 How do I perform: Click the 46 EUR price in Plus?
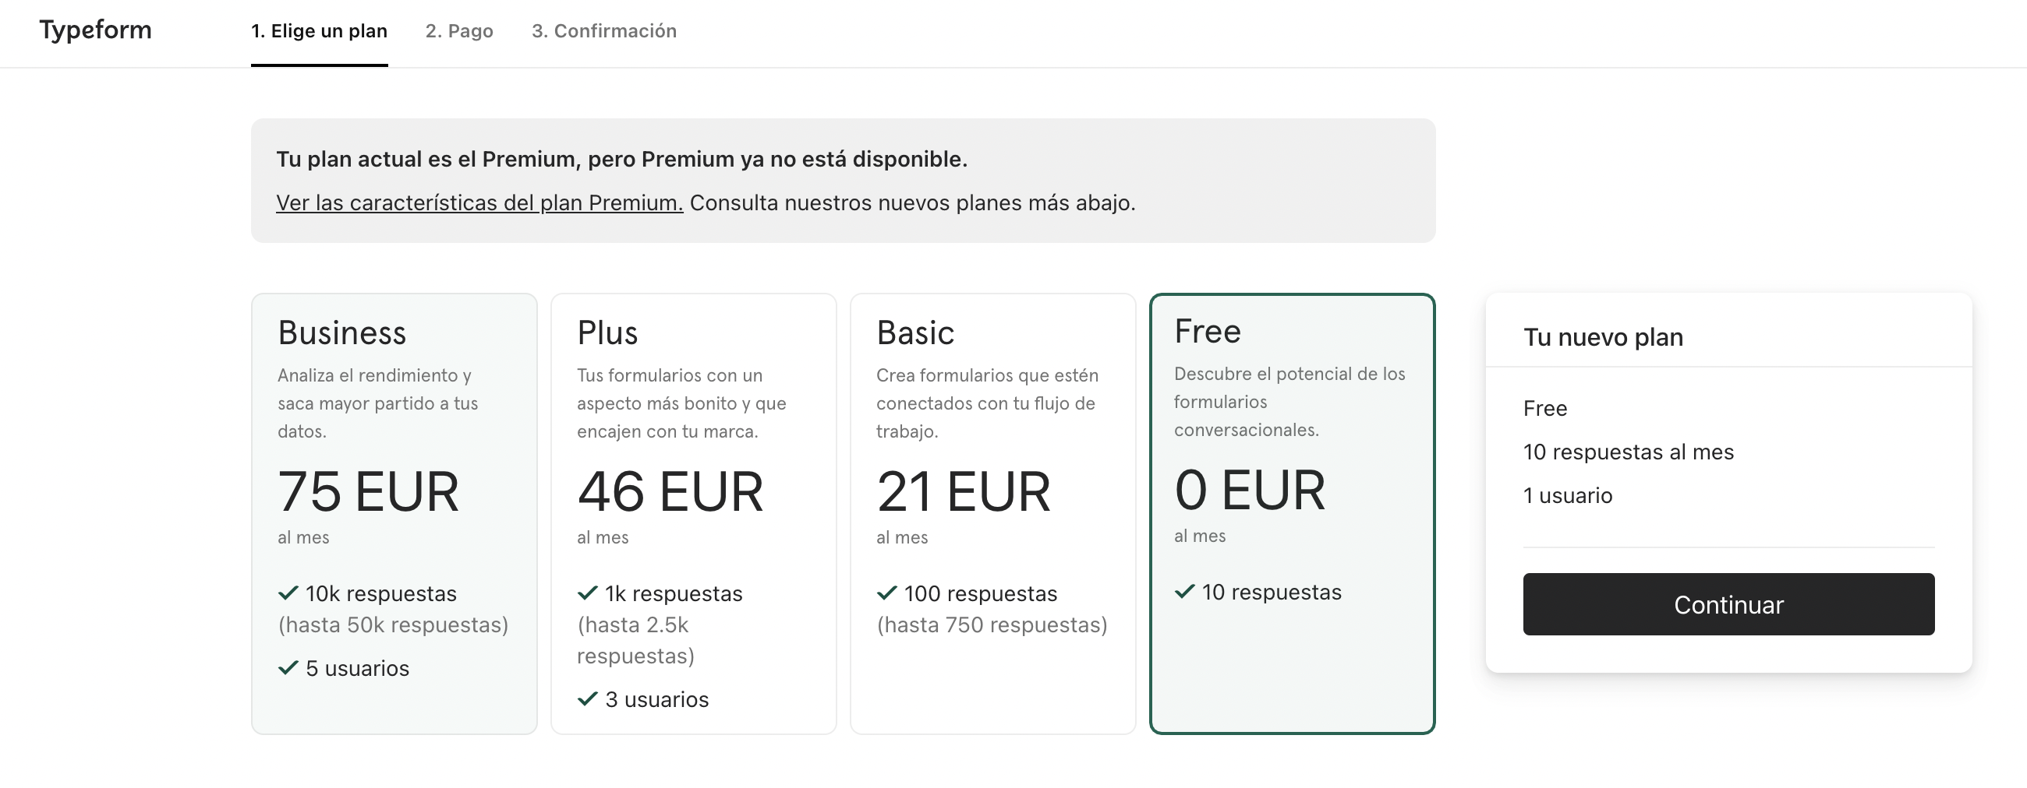pyautogui.click(x=670, y=492)
